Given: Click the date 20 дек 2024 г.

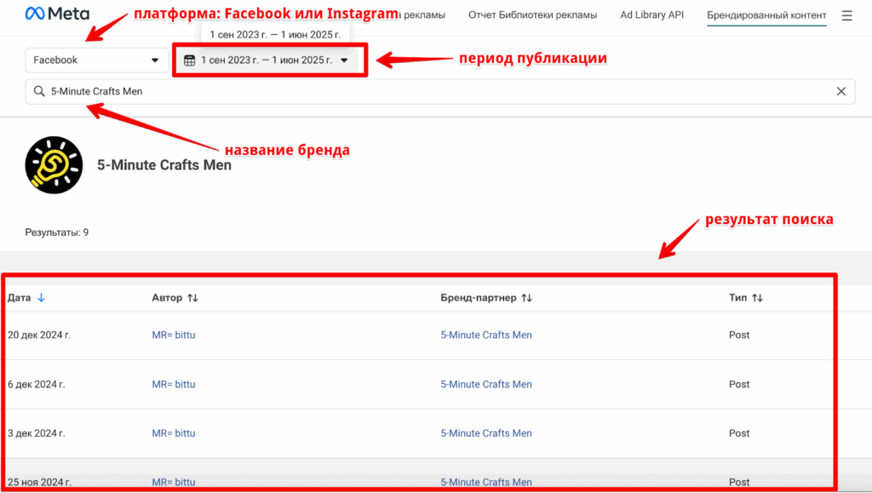Looking at the screenshot, I should point(39,335).
